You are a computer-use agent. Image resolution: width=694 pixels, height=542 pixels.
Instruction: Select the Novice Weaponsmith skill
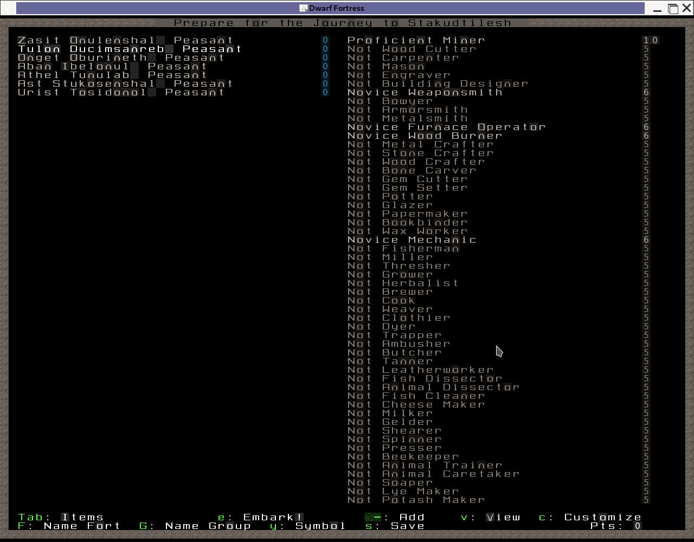point(425,92)
